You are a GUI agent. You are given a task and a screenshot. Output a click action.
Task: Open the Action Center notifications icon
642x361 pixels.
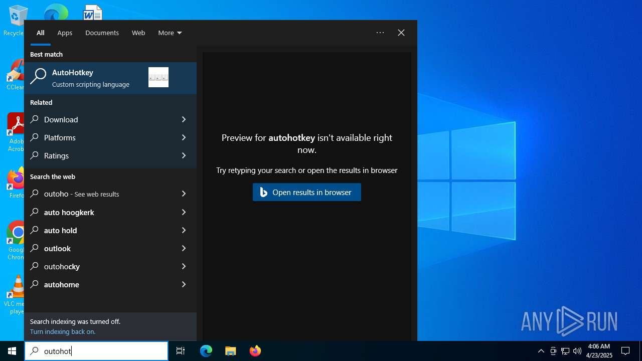(625, 351)
